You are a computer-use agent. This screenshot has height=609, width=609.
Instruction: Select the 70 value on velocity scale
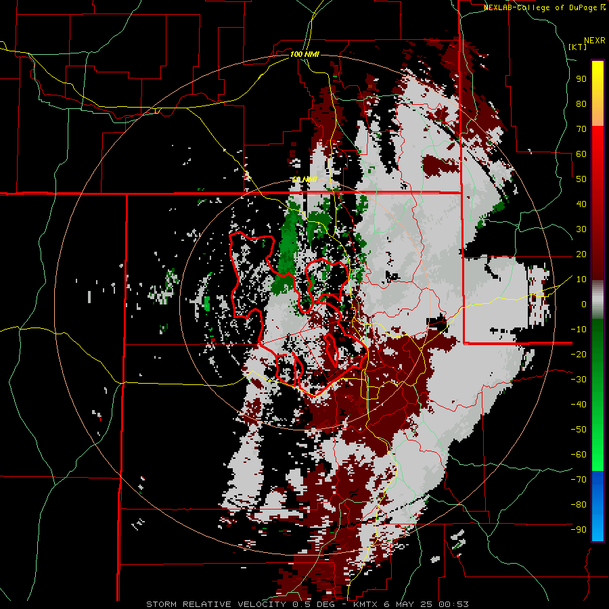click(581, 129)
